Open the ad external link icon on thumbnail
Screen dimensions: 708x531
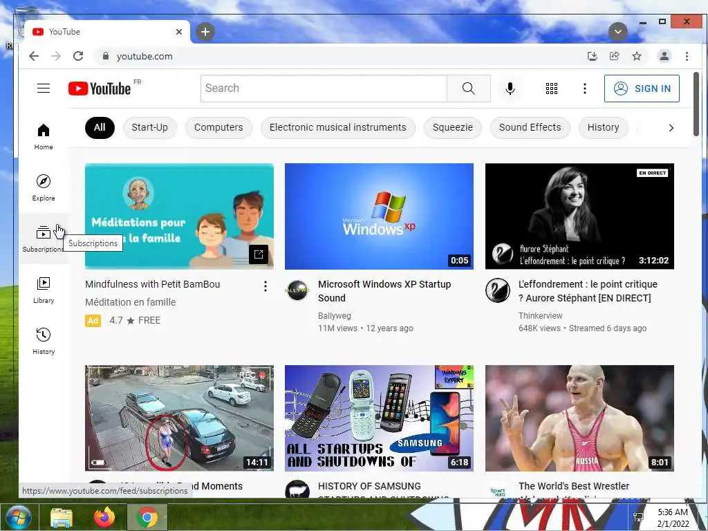[259, 254]
